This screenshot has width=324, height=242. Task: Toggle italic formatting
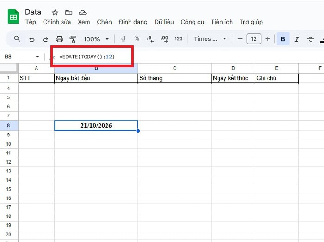pyautogui.click(x=297, y=39)
